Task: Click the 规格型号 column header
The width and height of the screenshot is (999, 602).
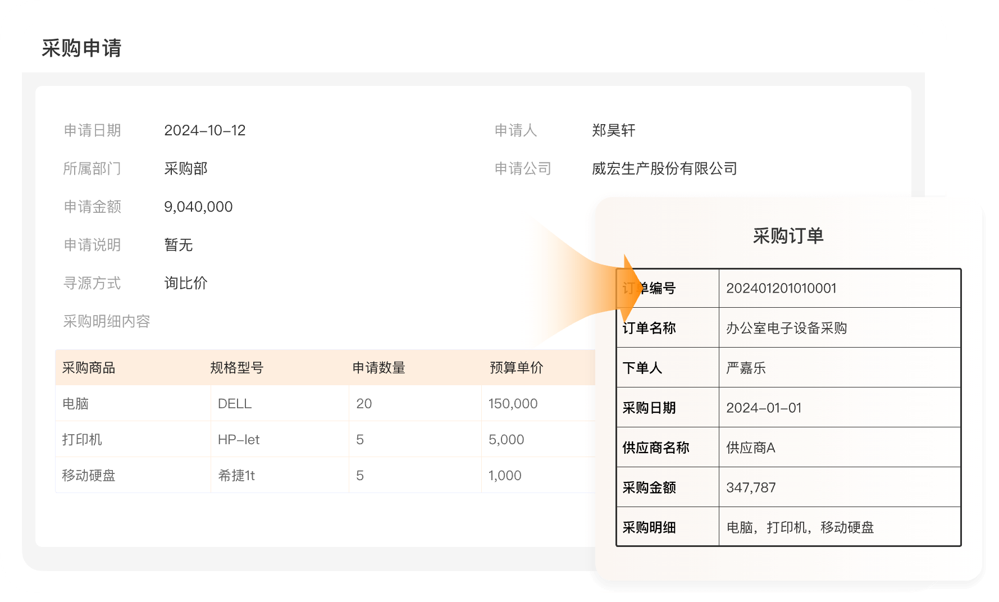Action: (236, 368)
